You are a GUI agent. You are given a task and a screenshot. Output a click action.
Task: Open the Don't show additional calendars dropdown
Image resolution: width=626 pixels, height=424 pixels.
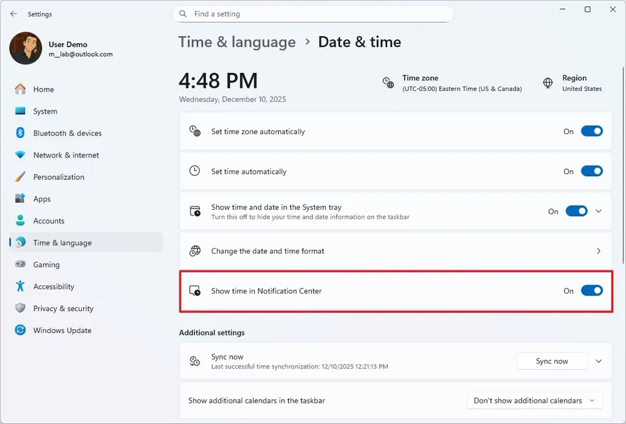pyautogui.click(x=534, y=400)
